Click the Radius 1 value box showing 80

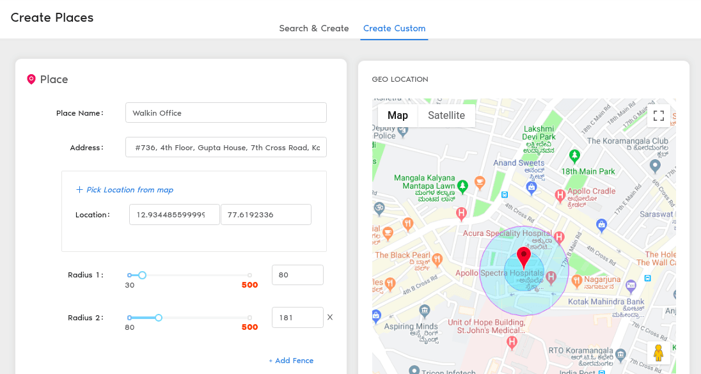297,275
